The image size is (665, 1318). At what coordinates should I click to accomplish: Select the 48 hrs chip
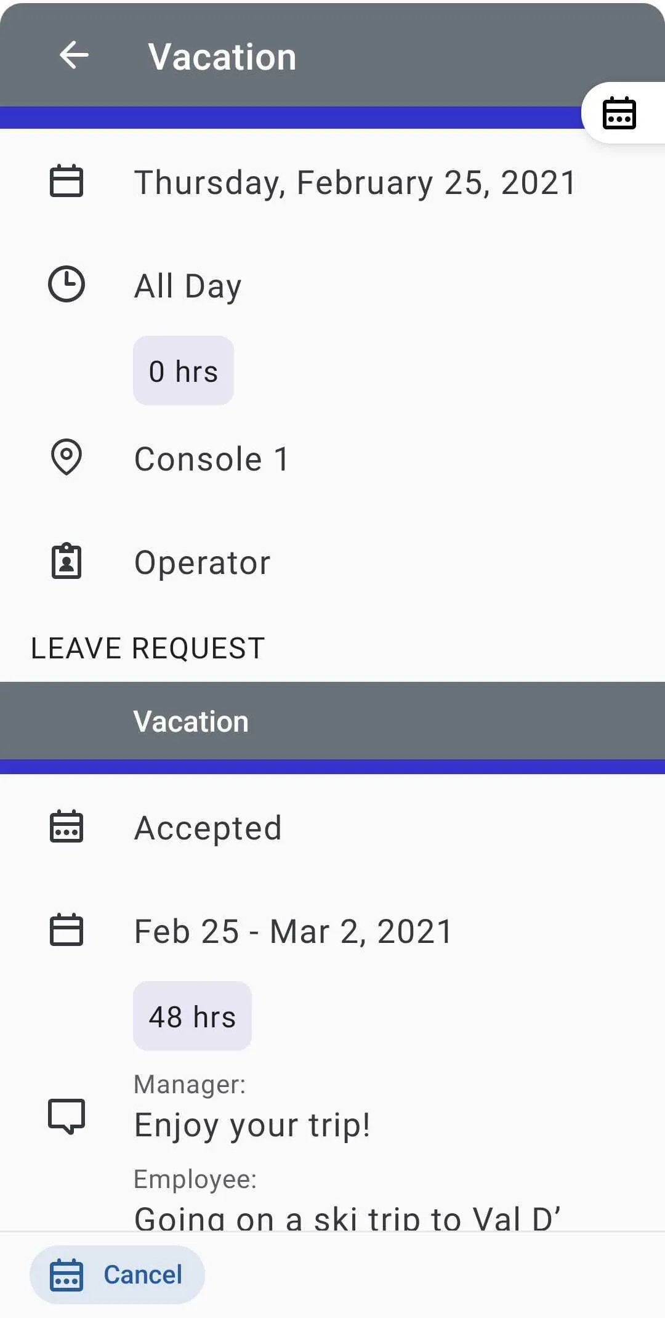coord(192,1016)
